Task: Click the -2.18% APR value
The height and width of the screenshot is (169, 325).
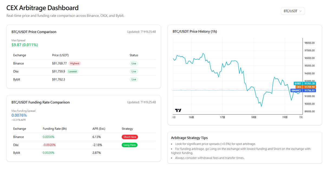Action: 97,145
